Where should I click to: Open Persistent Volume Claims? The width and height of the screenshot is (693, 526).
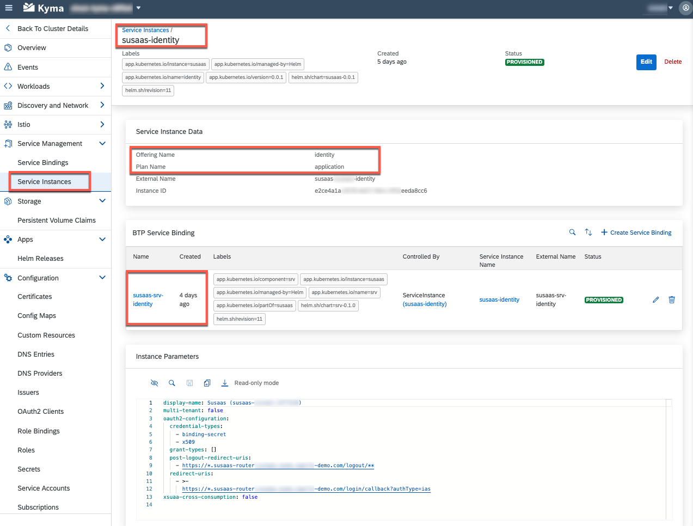pyautogui.click(x=57, y=221)
